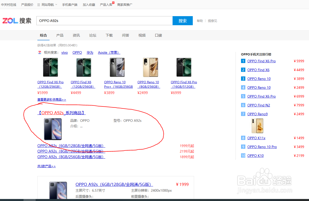Select the 综合 tab
The image size is (309, 201).
tap(43, 35)
